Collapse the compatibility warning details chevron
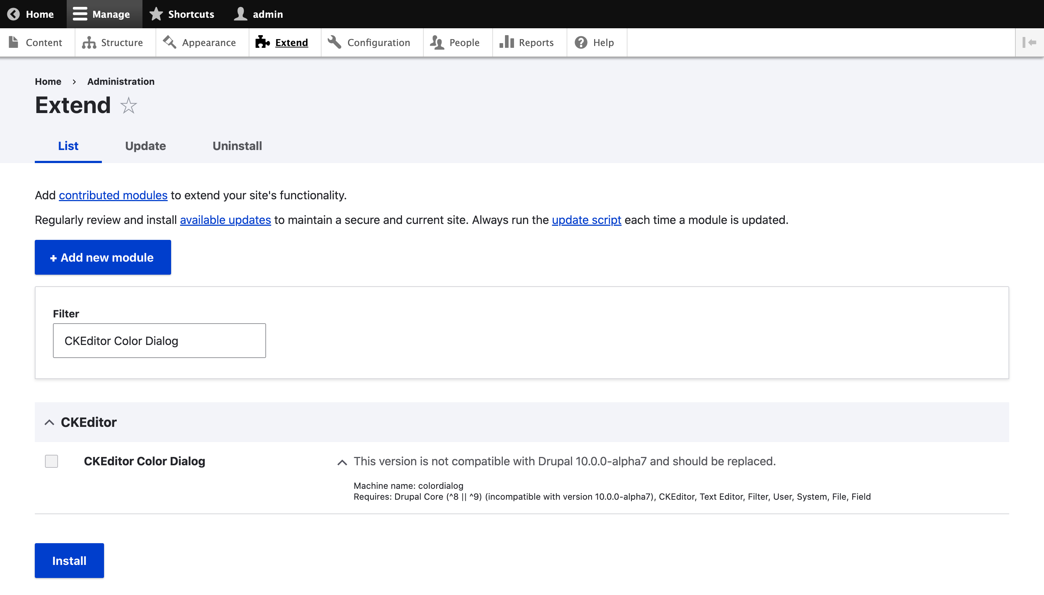 (x=343, y=462)
